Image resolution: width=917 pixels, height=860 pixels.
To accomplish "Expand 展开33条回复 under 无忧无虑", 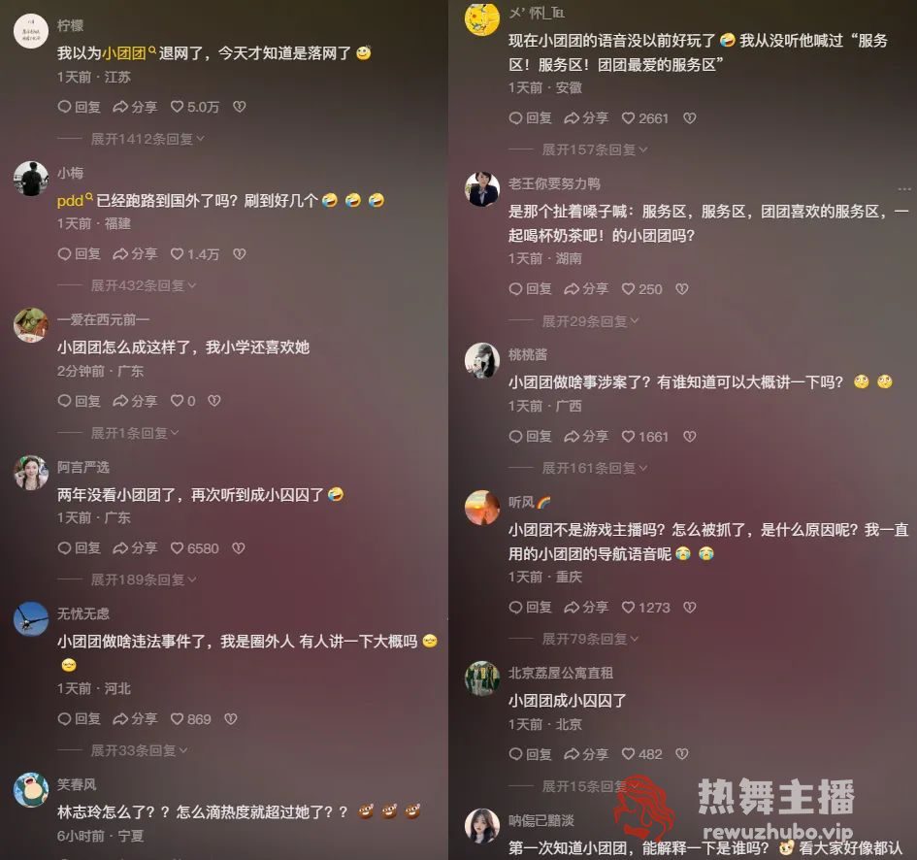I will tap(139, 750).
